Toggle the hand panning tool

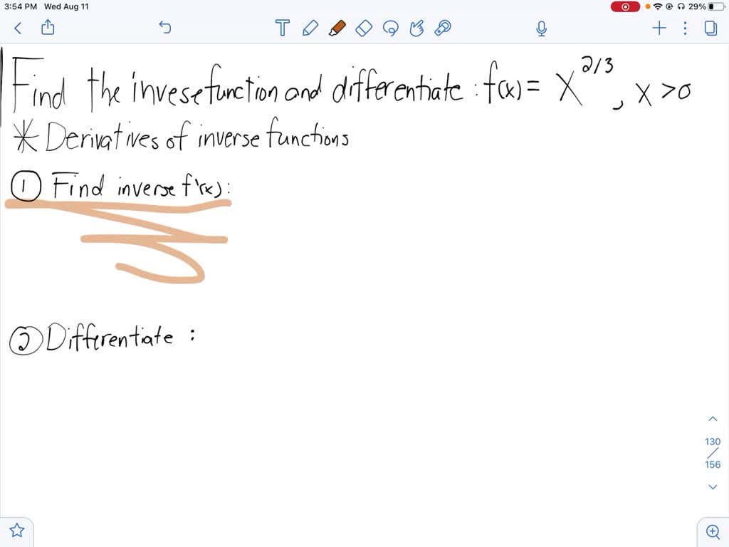pos(417,28)
